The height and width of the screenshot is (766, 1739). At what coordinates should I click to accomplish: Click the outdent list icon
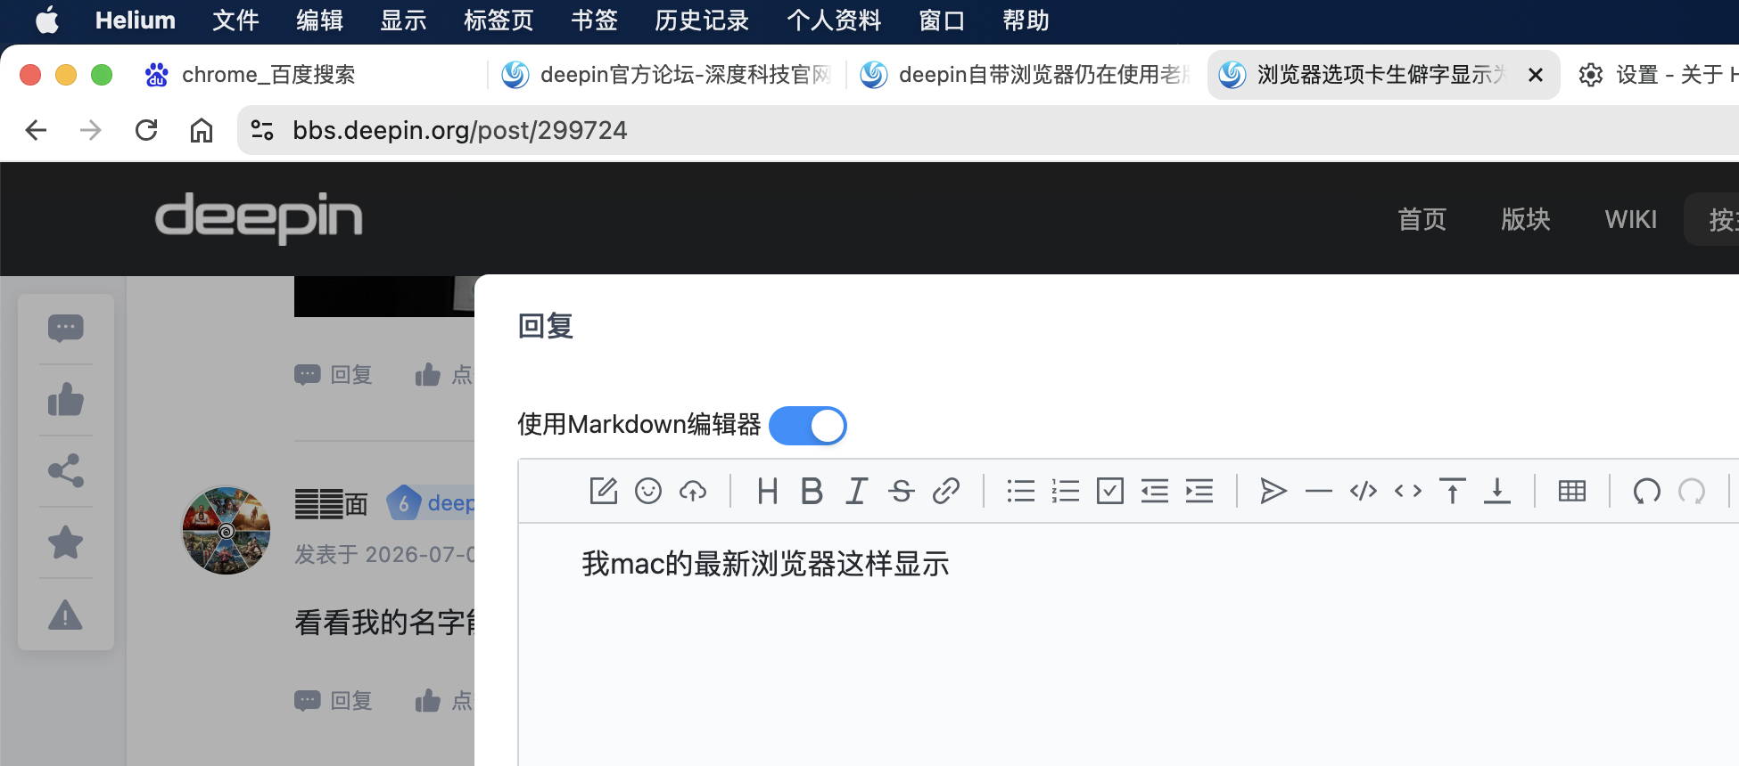tap(1154, 491)
